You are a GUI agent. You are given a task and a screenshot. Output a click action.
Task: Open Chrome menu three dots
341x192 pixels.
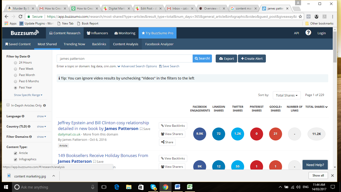click(x=333, y=16)
